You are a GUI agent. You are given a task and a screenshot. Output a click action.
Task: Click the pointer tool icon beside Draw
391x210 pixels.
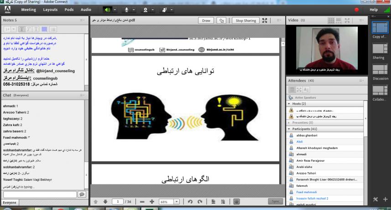(x=221, y=21)
